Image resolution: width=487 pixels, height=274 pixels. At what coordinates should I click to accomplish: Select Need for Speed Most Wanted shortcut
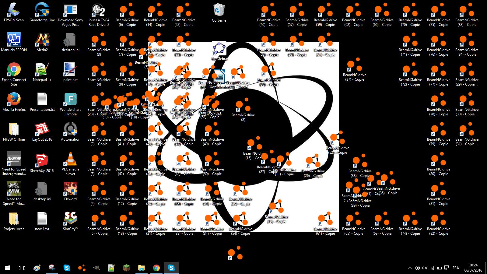[x=14, y=194]
